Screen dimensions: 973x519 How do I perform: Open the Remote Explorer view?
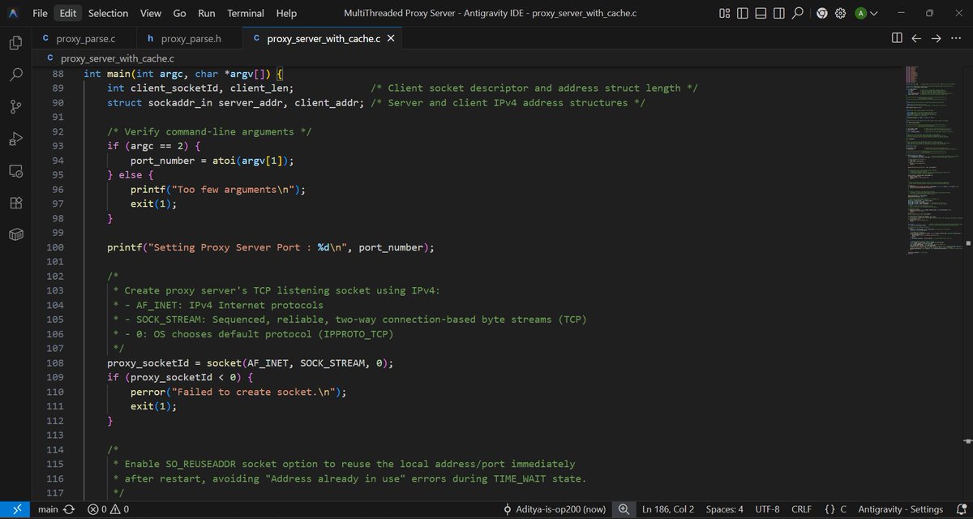pyautogui.click(x=15, y=170)
